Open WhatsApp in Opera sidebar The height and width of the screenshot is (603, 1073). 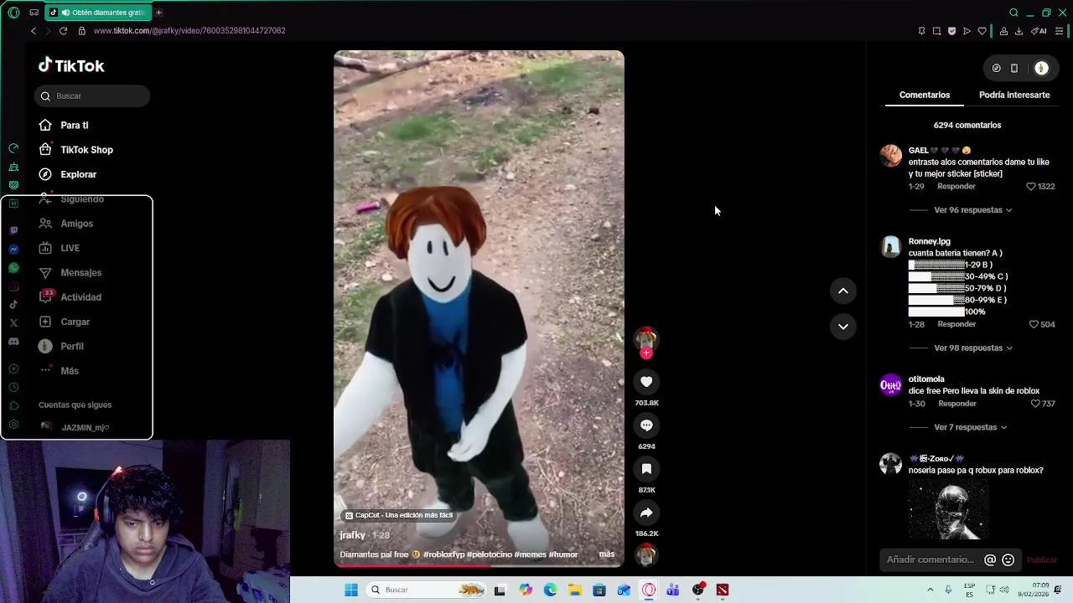(x=13, y=268)
